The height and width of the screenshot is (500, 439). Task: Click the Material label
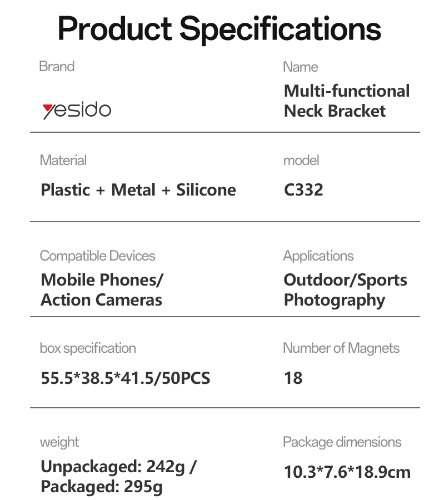coord(63,161)
